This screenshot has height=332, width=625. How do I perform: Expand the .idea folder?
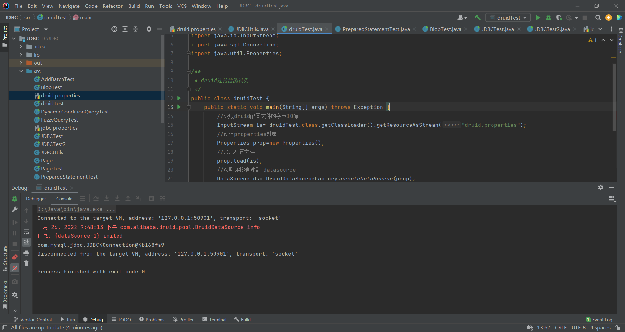[21, 46]
